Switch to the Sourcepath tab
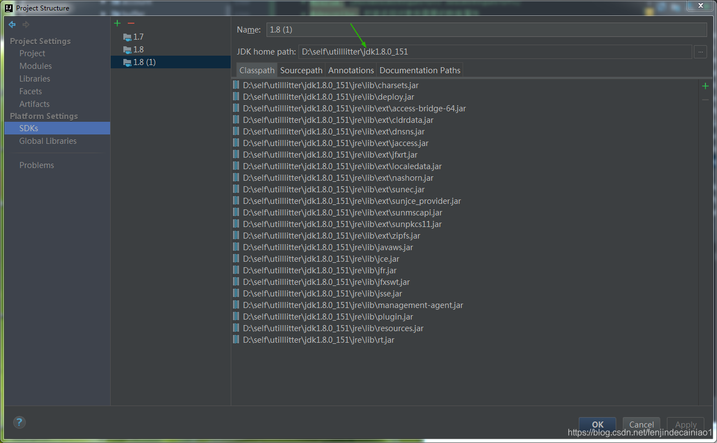 coord(301,70)
